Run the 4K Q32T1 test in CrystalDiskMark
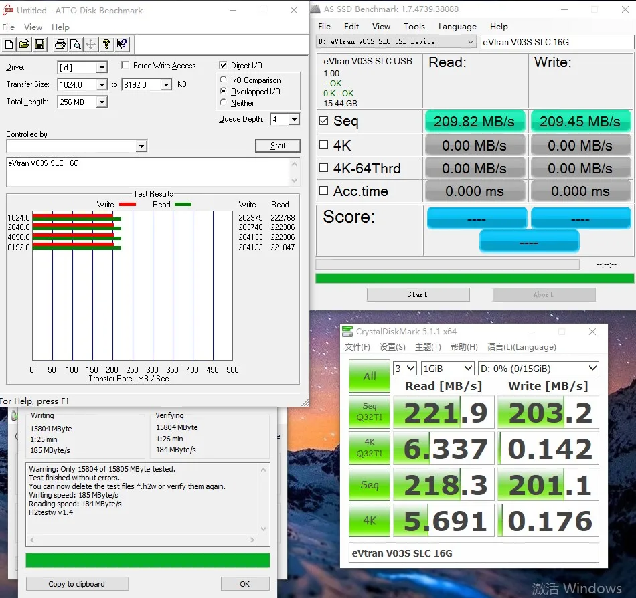The height and width of the screenshot is (598, 636). point(370,447)
